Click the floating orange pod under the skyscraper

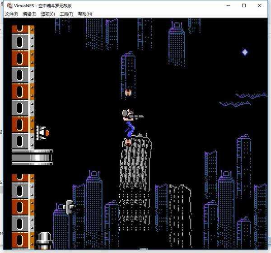point(128,93)
